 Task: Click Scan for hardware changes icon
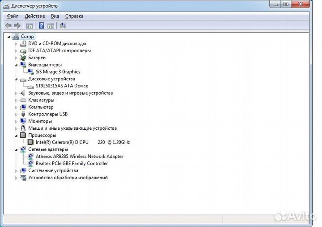(63, 25)
